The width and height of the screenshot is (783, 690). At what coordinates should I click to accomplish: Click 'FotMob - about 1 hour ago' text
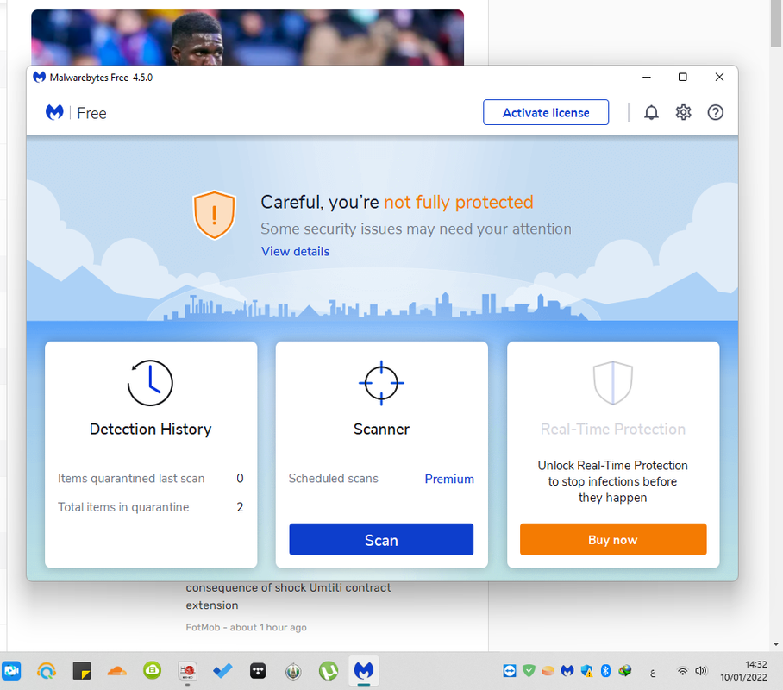pyautogui.click(x=246, y=628)
